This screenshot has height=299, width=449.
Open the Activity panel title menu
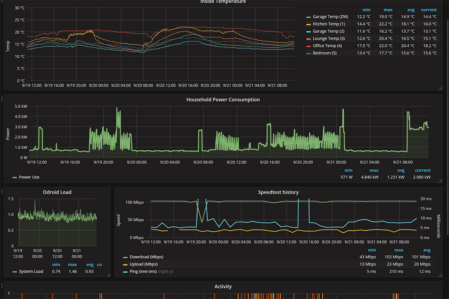tap(223, 287)
